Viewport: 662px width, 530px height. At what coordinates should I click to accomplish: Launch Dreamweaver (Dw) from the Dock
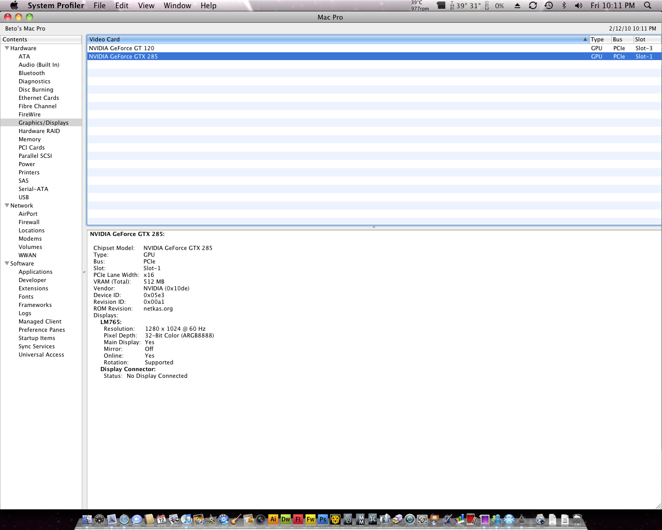click(285, 519)
